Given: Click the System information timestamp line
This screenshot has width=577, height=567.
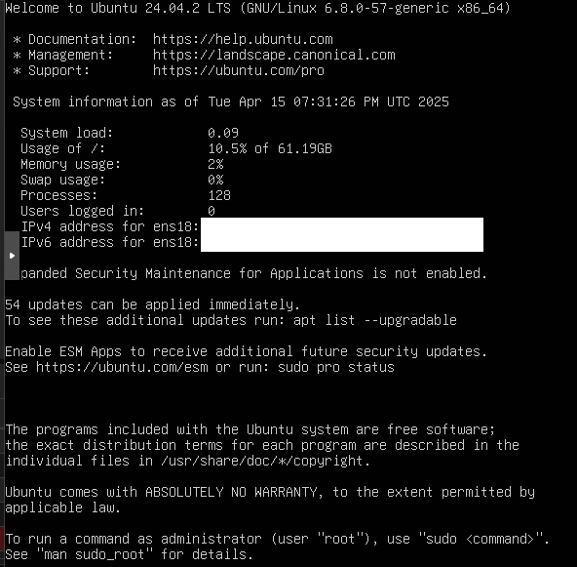Looking at the screenshot, I should (x=231, y=101).
